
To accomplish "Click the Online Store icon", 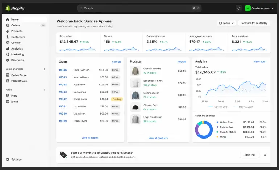I will click(8, 75).
